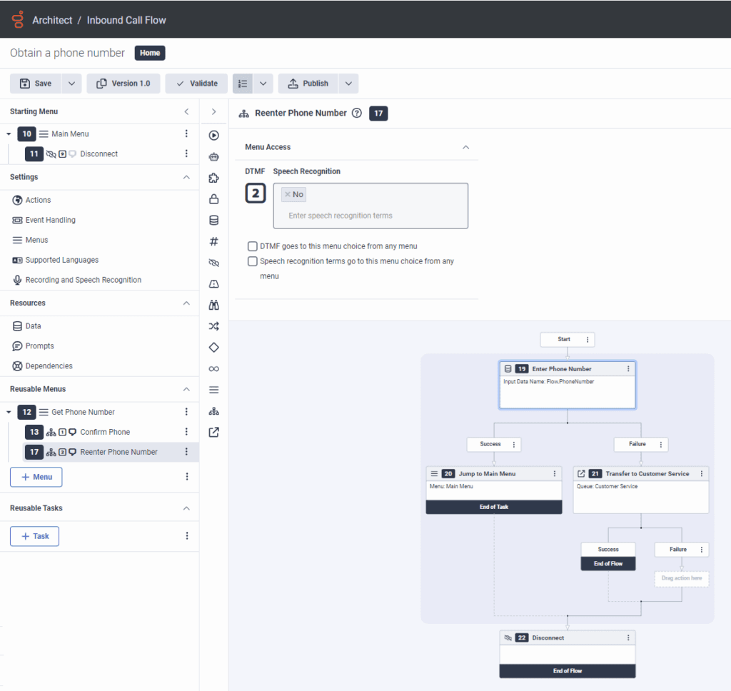Open the Save dropdown arrow
Viewport: 731px width, 691px height.
[x=72, y=84]
